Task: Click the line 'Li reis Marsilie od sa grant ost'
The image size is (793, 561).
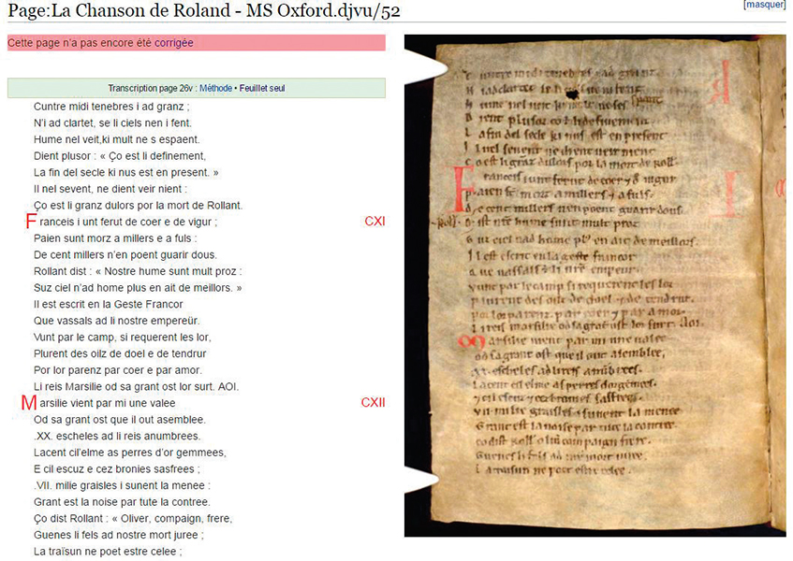Action: [x=136, y=387]
